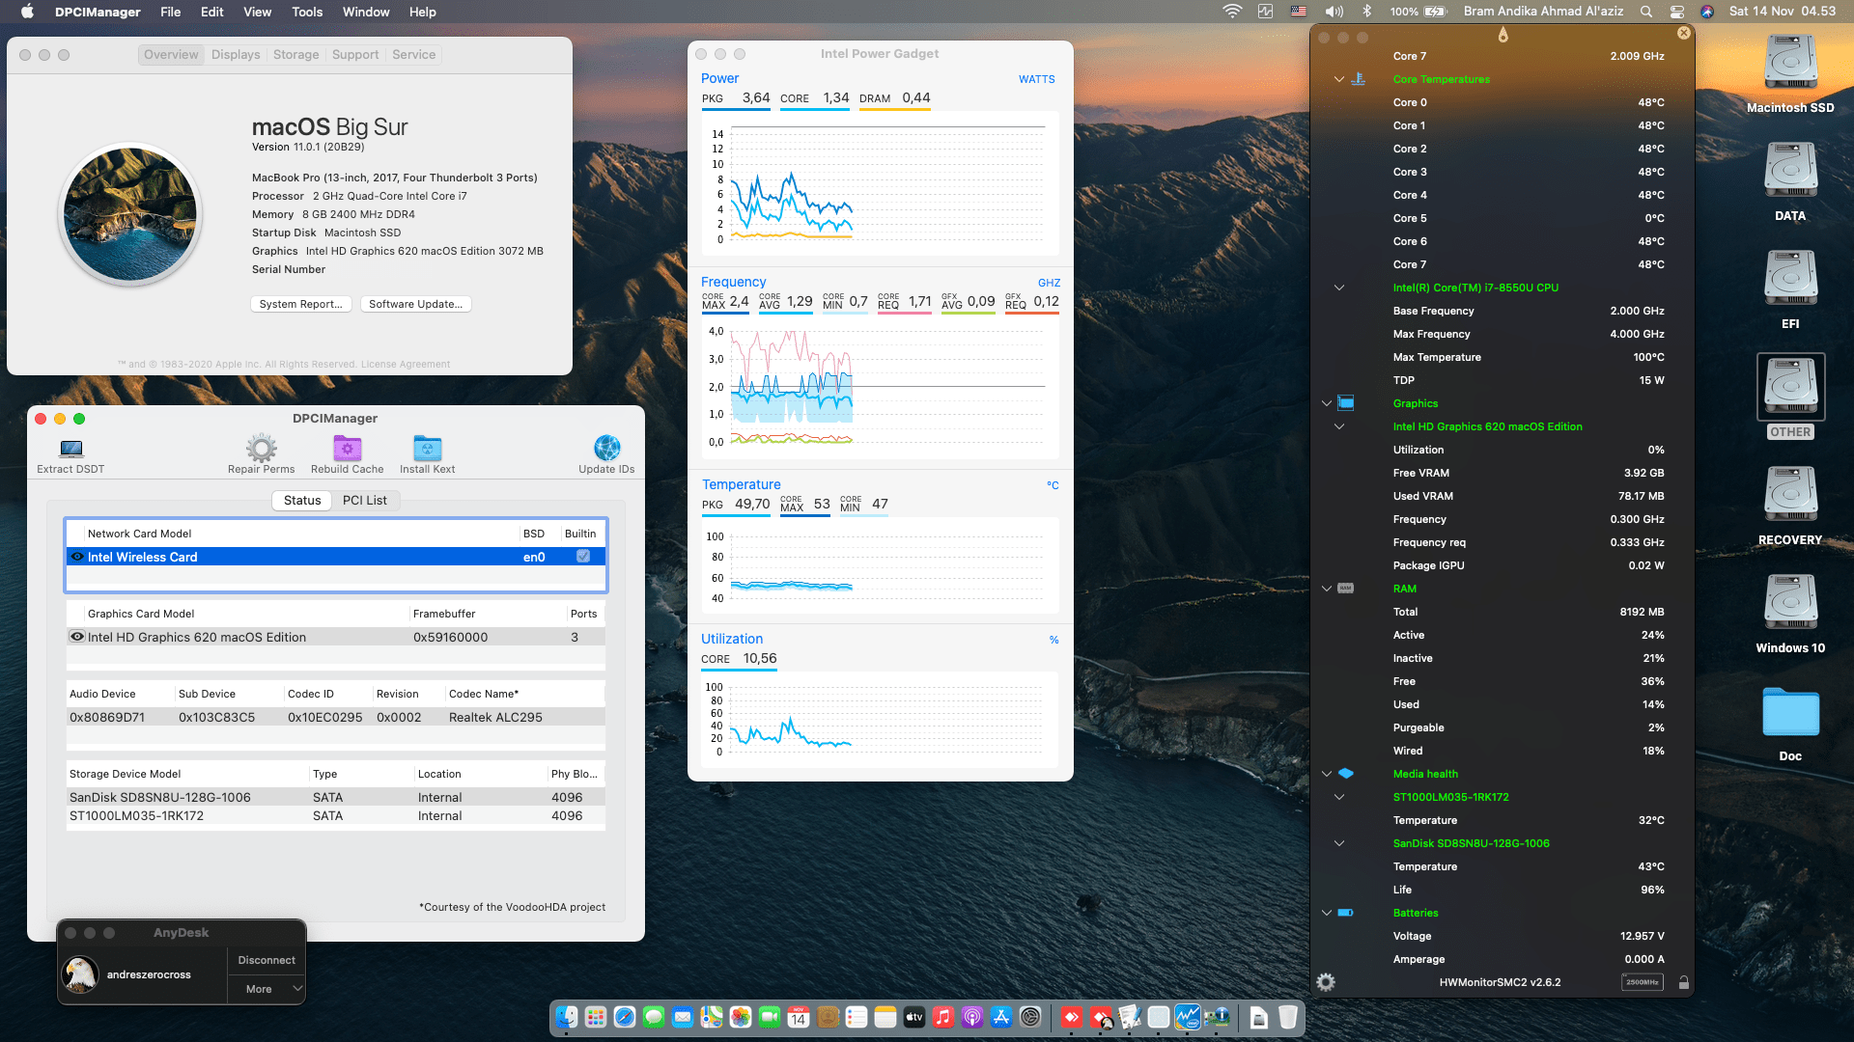Select the Windows 10 drive icon
This screenshot has height=1042, width=1854.
(x=1790, y=614)
